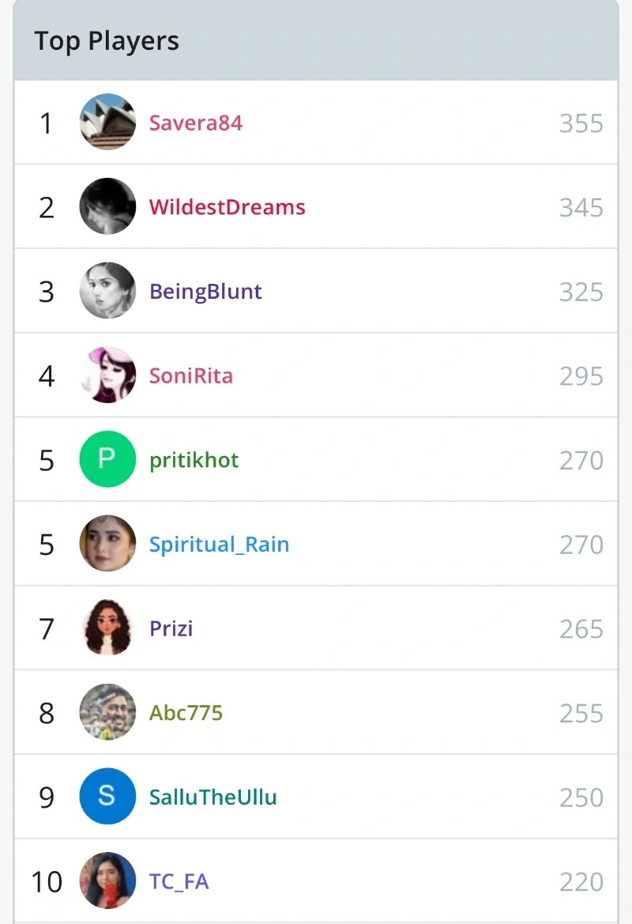This screenshot has width=632, height=924.
Task: Tap BeingBlunt's grayscale avatar
Action: [108, 291]
